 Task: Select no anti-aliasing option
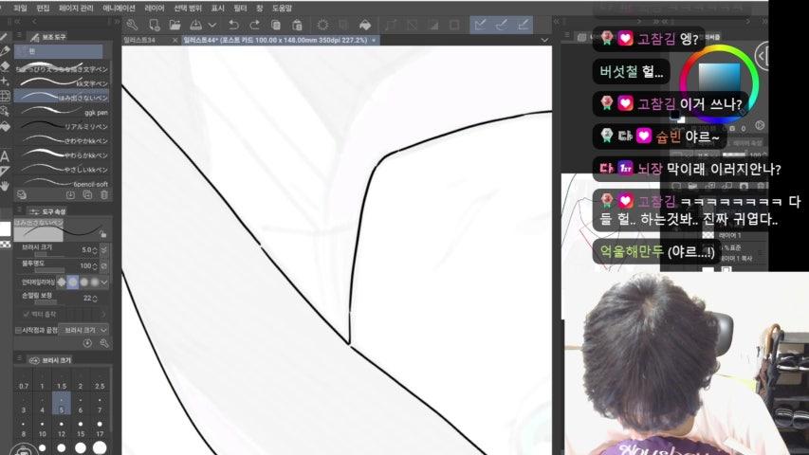[x=62, y=282]
